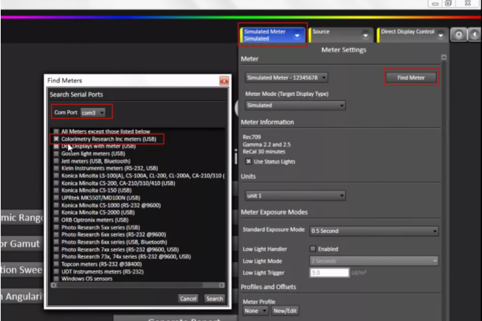Enable the Low Light Handler checkbox
The image size is (482, 321).
click(313, 249)
